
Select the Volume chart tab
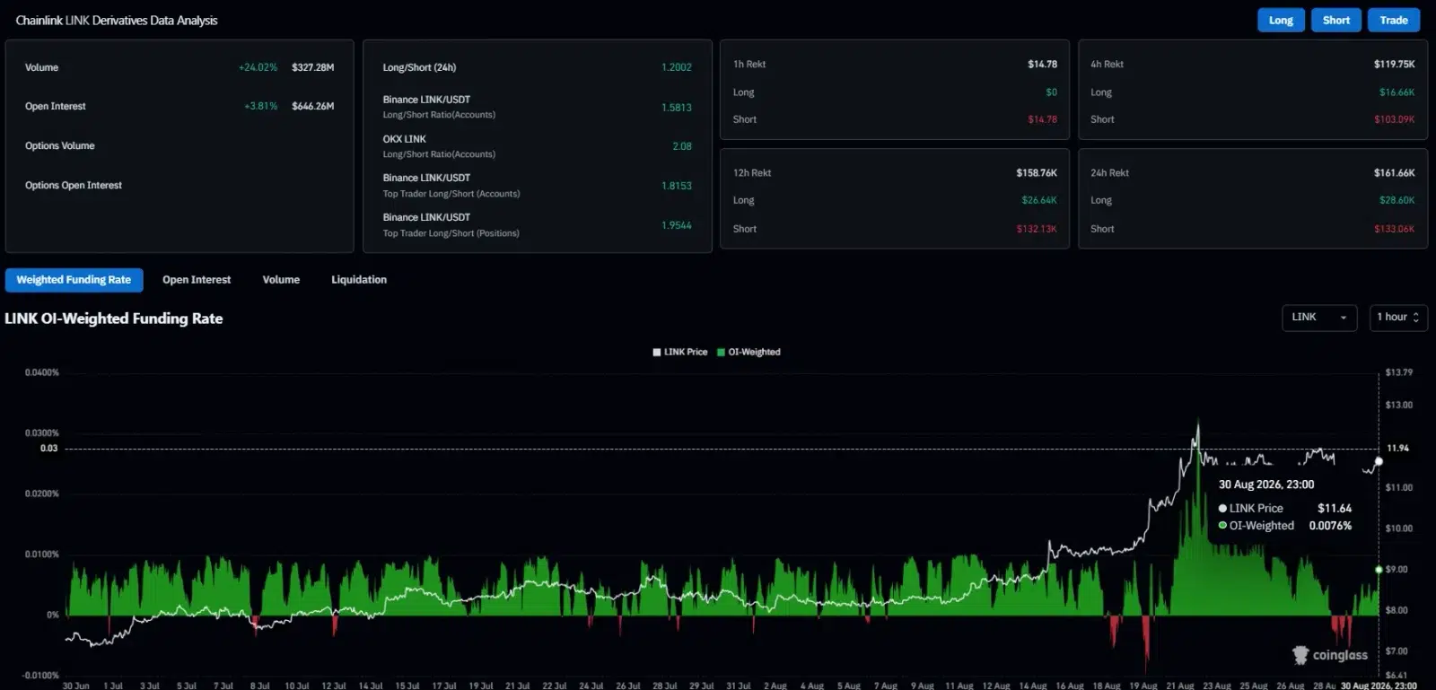click(x=281, y=280)
